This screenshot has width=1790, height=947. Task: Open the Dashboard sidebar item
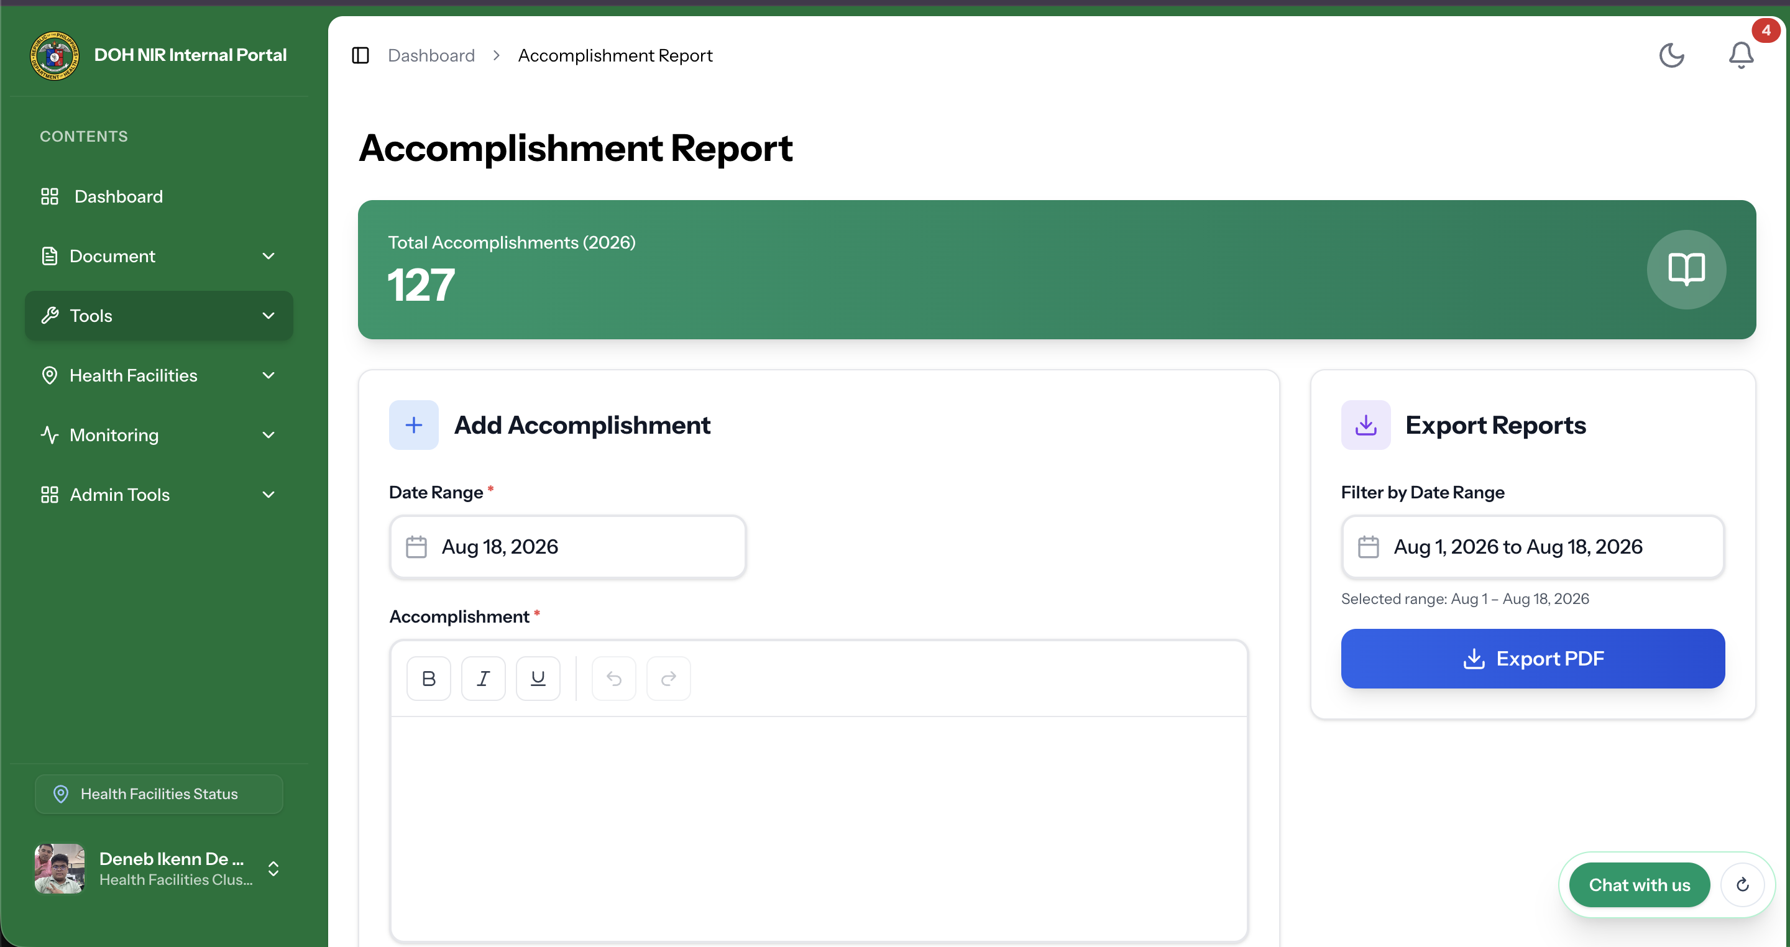(159, 196)
